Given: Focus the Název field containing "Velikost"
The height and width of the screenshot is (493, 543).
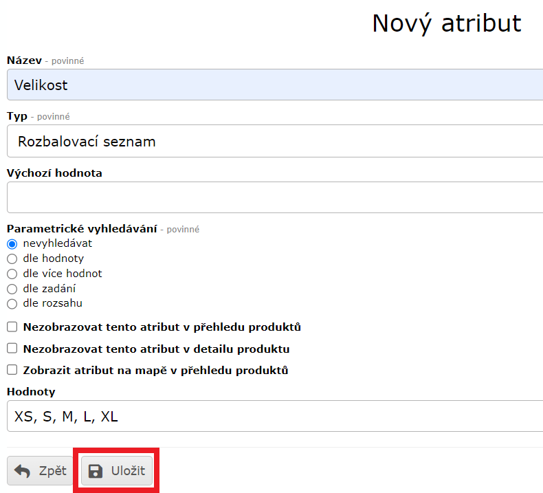Looking at the screenshot, I should pos(275,85).
